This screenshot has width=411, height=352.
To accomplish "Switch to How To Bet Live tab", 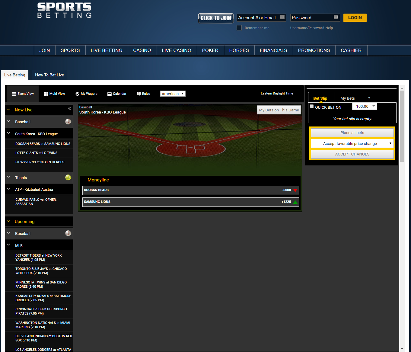I will point(49,75).
